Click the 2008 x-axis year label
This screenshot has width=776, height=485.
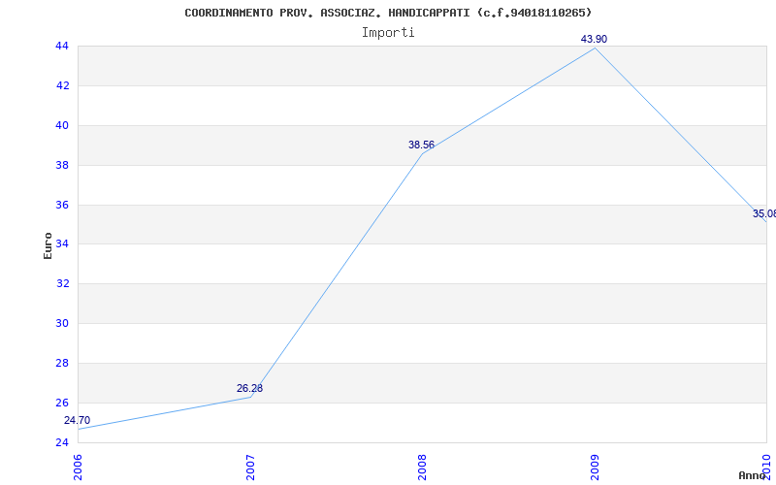(422, 468)
